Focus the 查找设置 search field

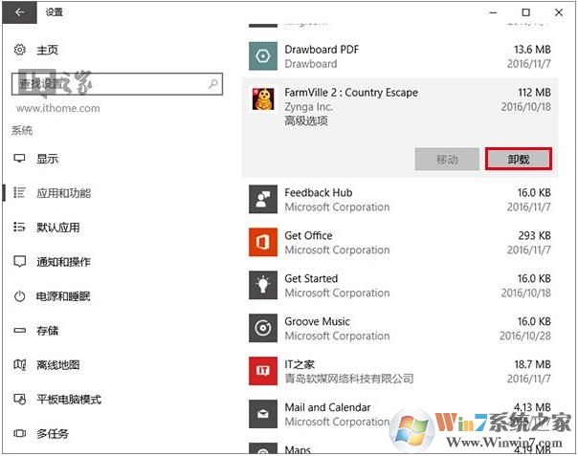(x=117, y=84)
